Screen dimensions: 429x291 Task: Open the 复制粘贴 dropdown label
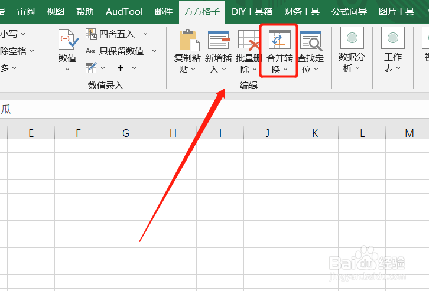pyautogui.click(x=187, y=63)
